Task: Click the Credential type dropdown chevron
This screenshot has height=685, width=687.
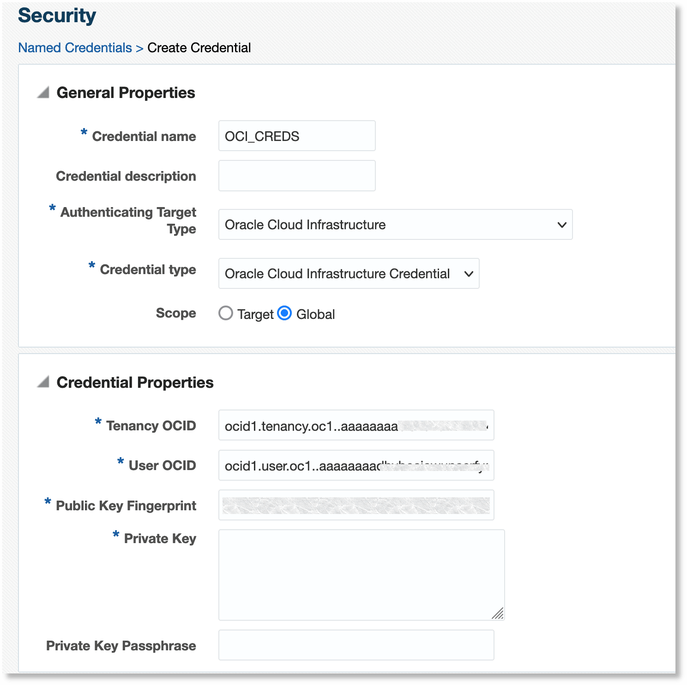Action: click(469, 274)
